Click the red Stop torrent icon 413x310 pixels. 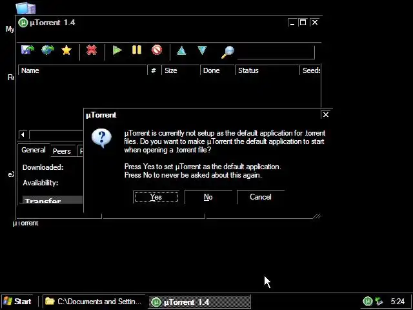click(157, 50)
